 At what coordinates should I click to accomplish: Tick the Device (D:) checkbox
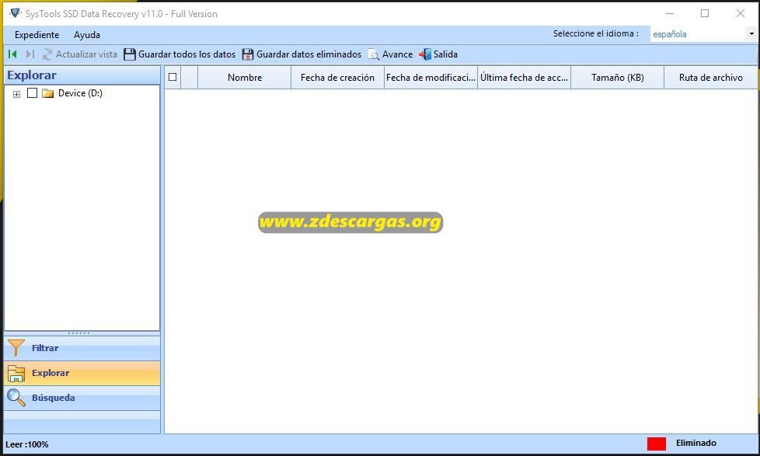point(32,92)
